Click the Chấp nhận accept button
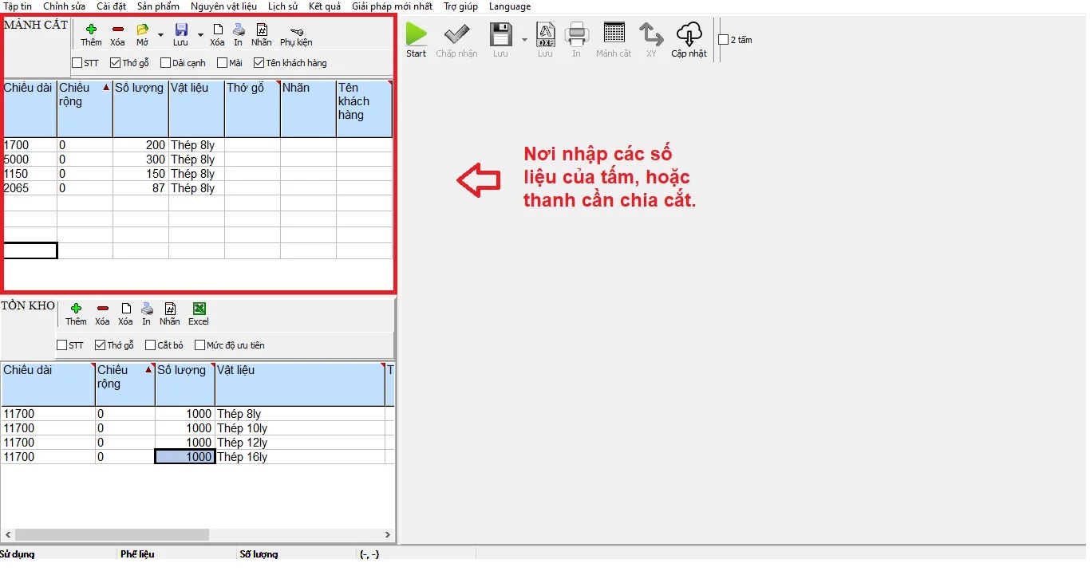This screenshot has width=1090, height=579. pyautogui.click(x=456, y=35)
